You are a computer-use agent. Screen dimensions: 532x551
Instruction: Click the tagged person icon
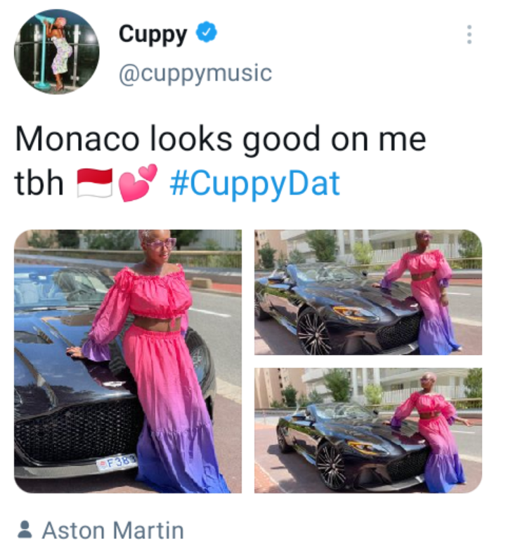pyautogui.click(x=25, y=530)
